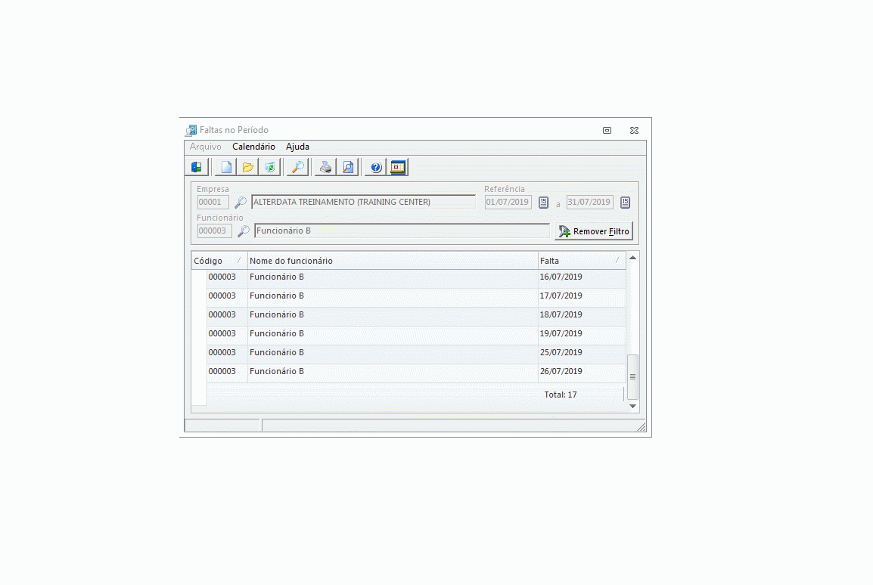
Task: Click the scroll up arrow of the table
Action: click(632, 258)
